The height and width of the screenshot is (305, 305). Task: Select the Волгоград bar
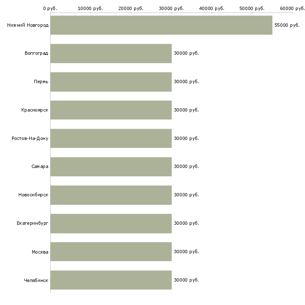click(x=111, y=53)
